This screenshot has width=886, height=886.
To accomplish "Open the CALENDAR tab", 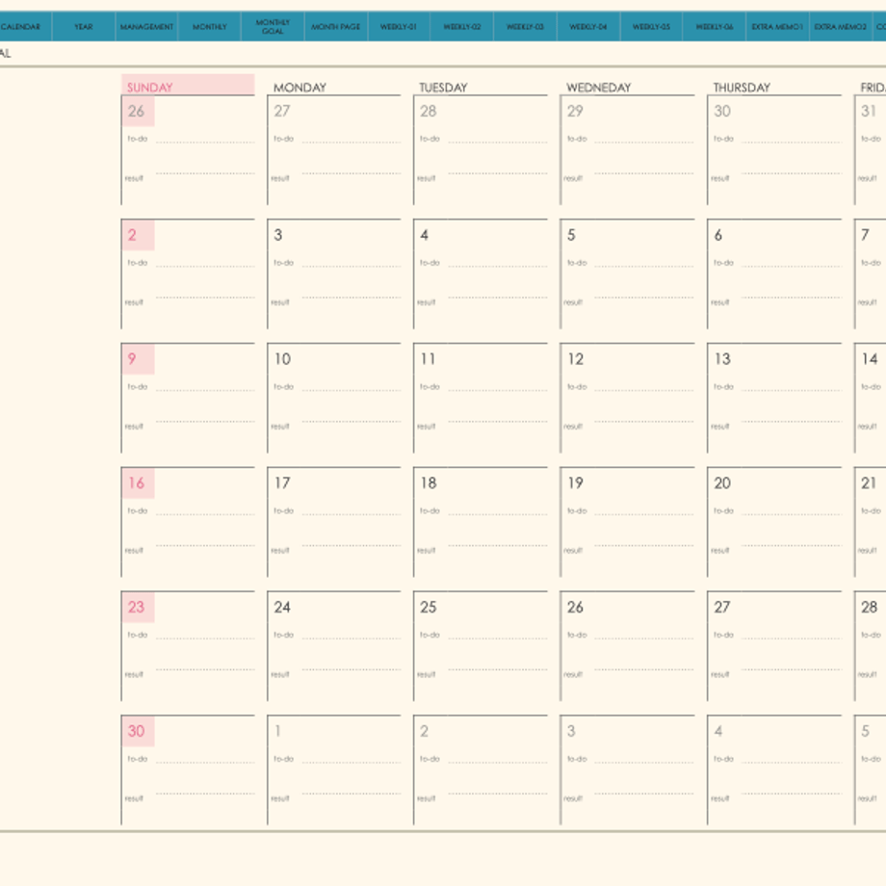I will tap(25, 27).
